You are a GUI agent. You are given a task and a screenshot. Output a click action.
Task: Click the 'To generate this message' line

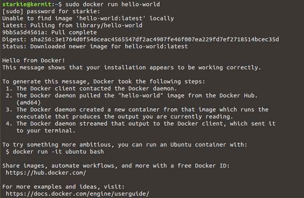coord(104,81)
